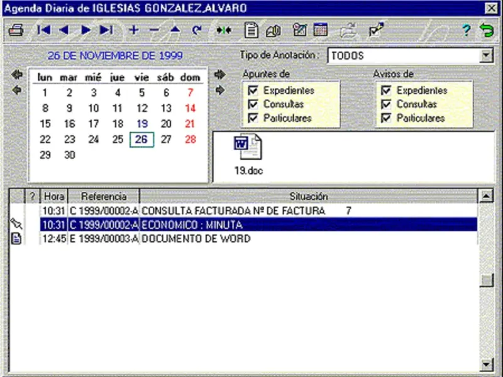Click the double right arrow beside the calendar
503x377 pixels.
219,75
